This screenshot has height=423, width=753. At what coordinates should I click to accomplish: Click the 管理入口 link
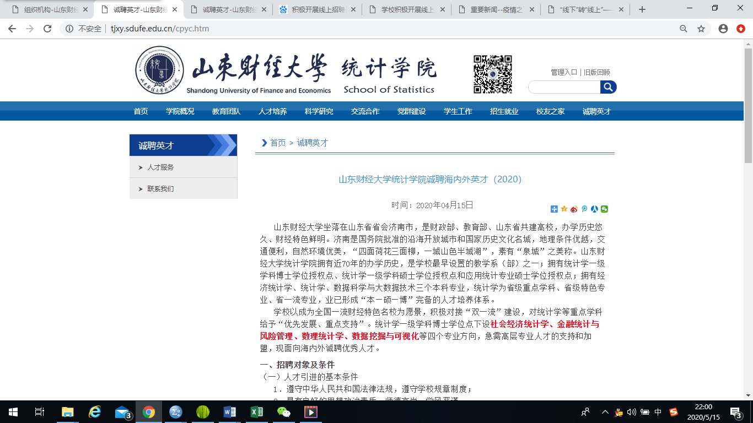(x=563, y=72)
